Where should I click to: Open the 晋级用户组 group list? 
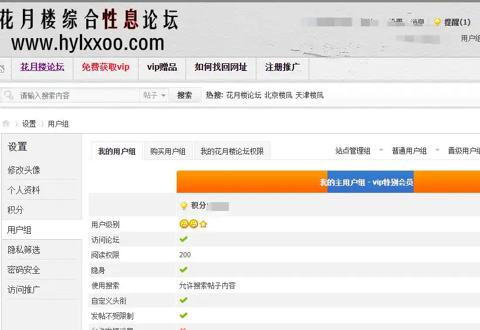[x=464, y=151]
